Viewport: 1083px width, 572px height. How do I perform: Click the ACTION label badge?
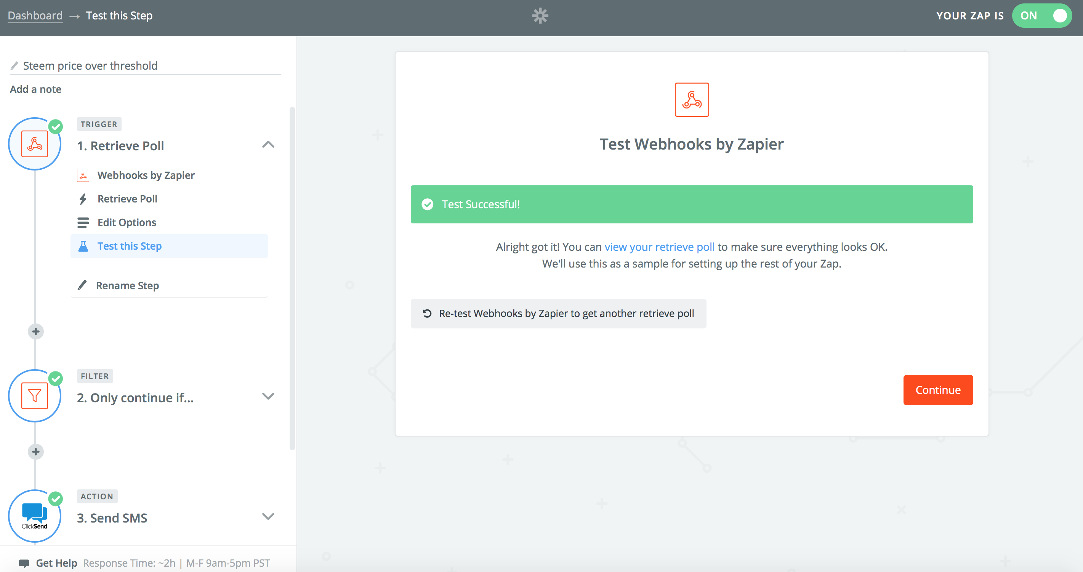(x=97, y=496)
